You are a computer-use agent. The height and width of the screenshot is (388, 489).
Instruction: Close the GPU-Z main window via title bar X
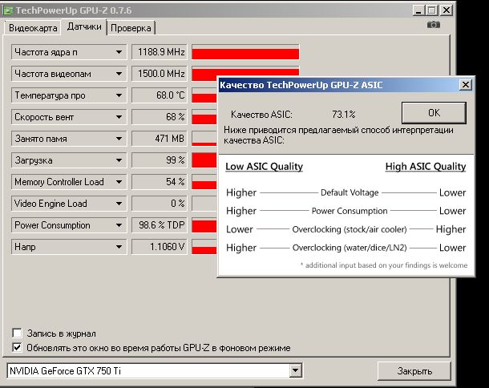(x=447, y=10)
